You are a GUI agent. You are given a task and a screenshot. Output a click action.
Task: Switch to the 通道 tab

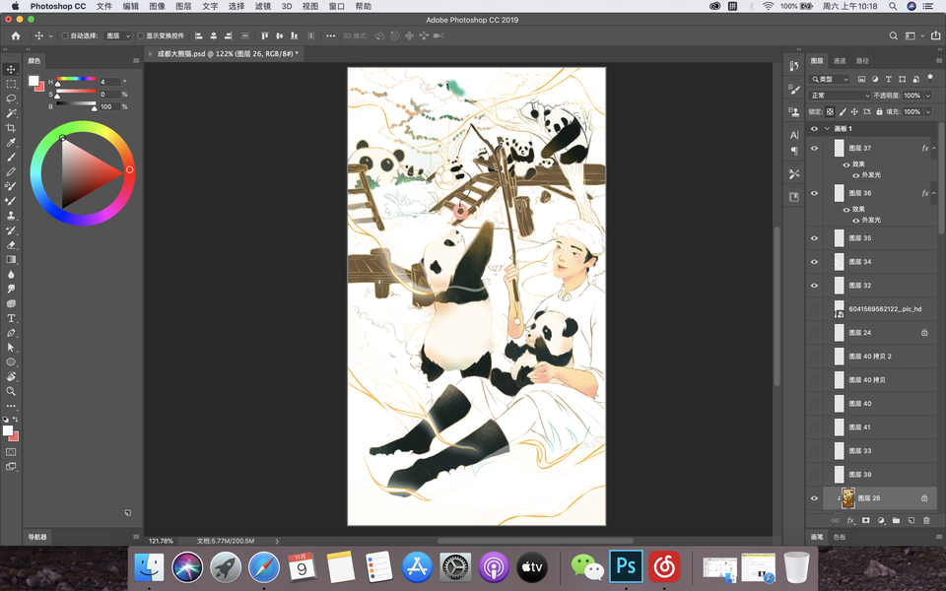840,61
